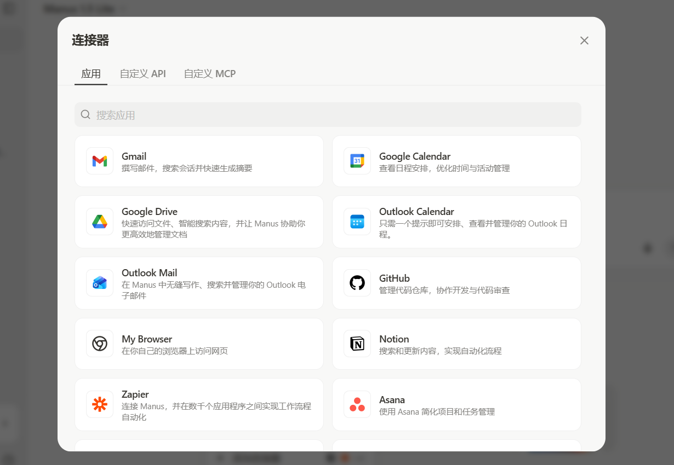674x465 pixels.
Task: Click description 在你自己的浏览器上访问网页
Action: pyautogui.click(x=175, y=351)
